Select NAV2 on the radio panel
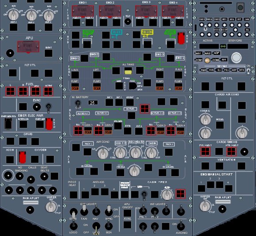 click(x=208, y=53)
